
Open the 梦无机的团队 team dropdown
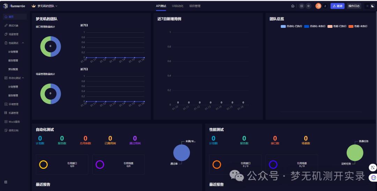45,6
